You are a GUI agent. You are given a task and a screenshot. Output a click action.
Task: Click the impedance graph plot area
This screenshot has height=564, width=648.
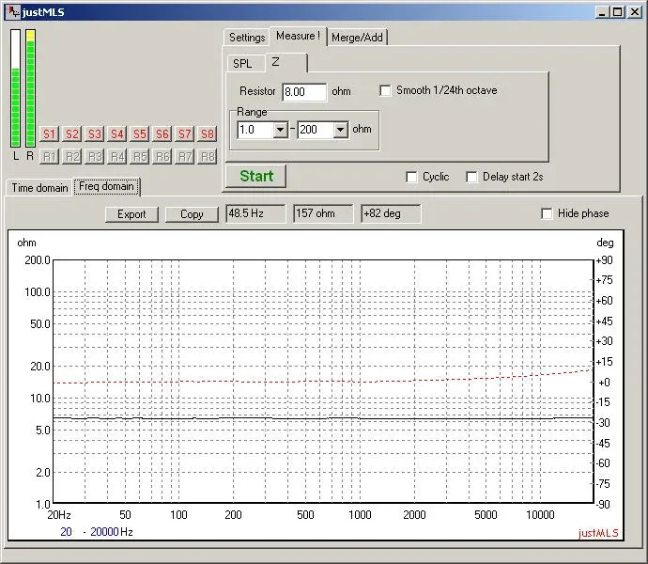click(x=324, y=382)
